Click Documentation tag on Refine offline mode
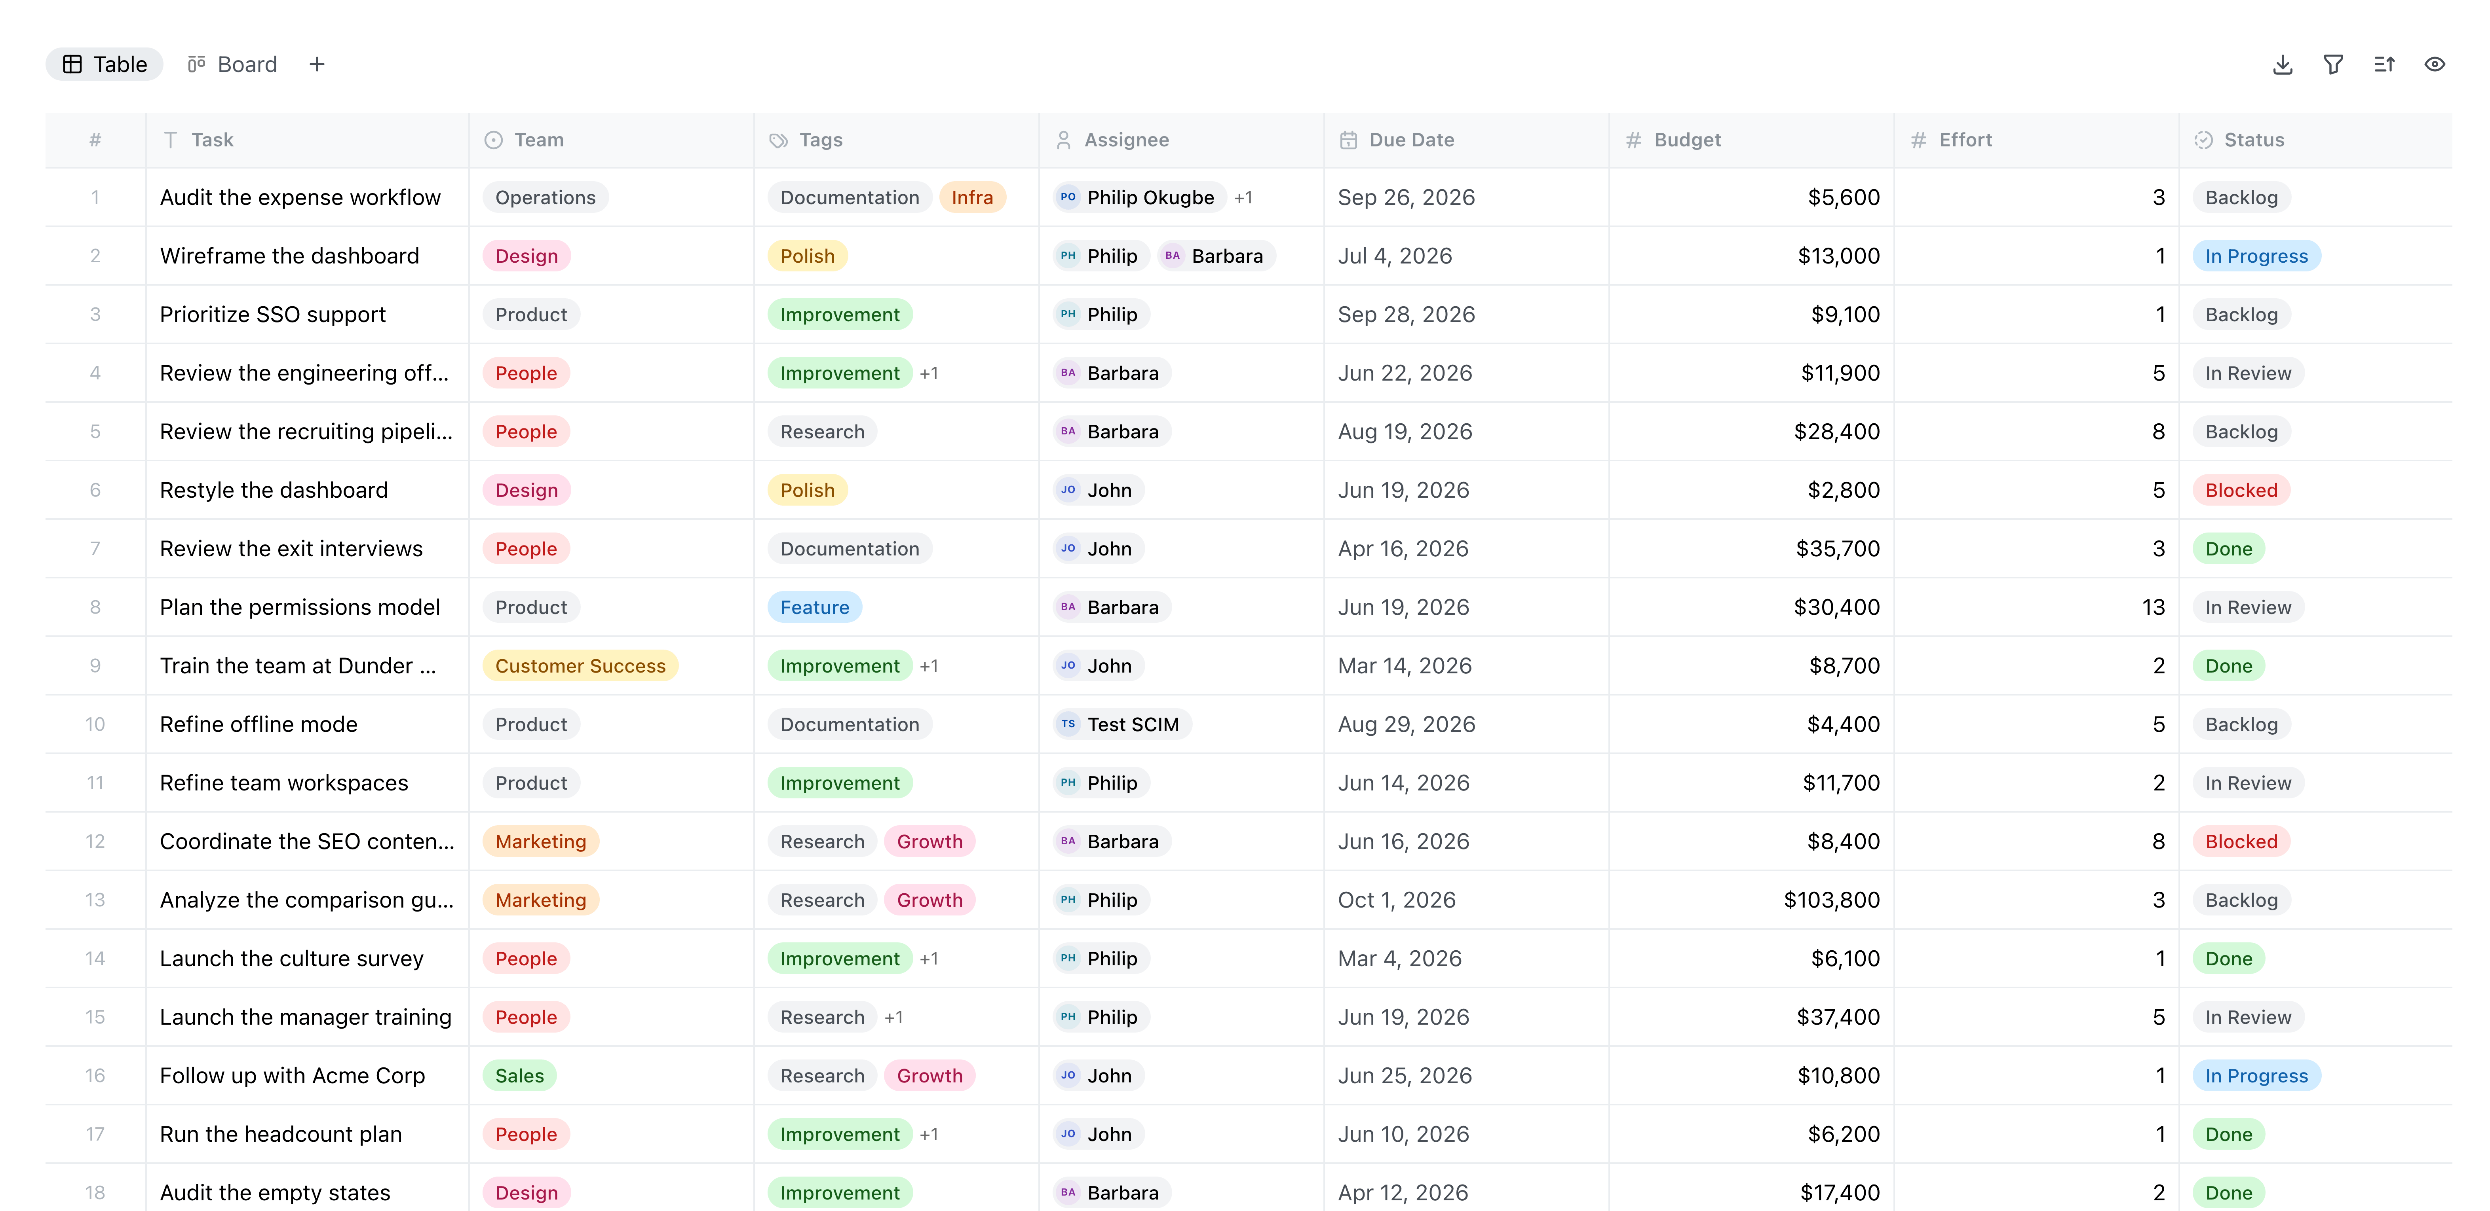Screen dimensions: 2490x1211 pos(850,724)
